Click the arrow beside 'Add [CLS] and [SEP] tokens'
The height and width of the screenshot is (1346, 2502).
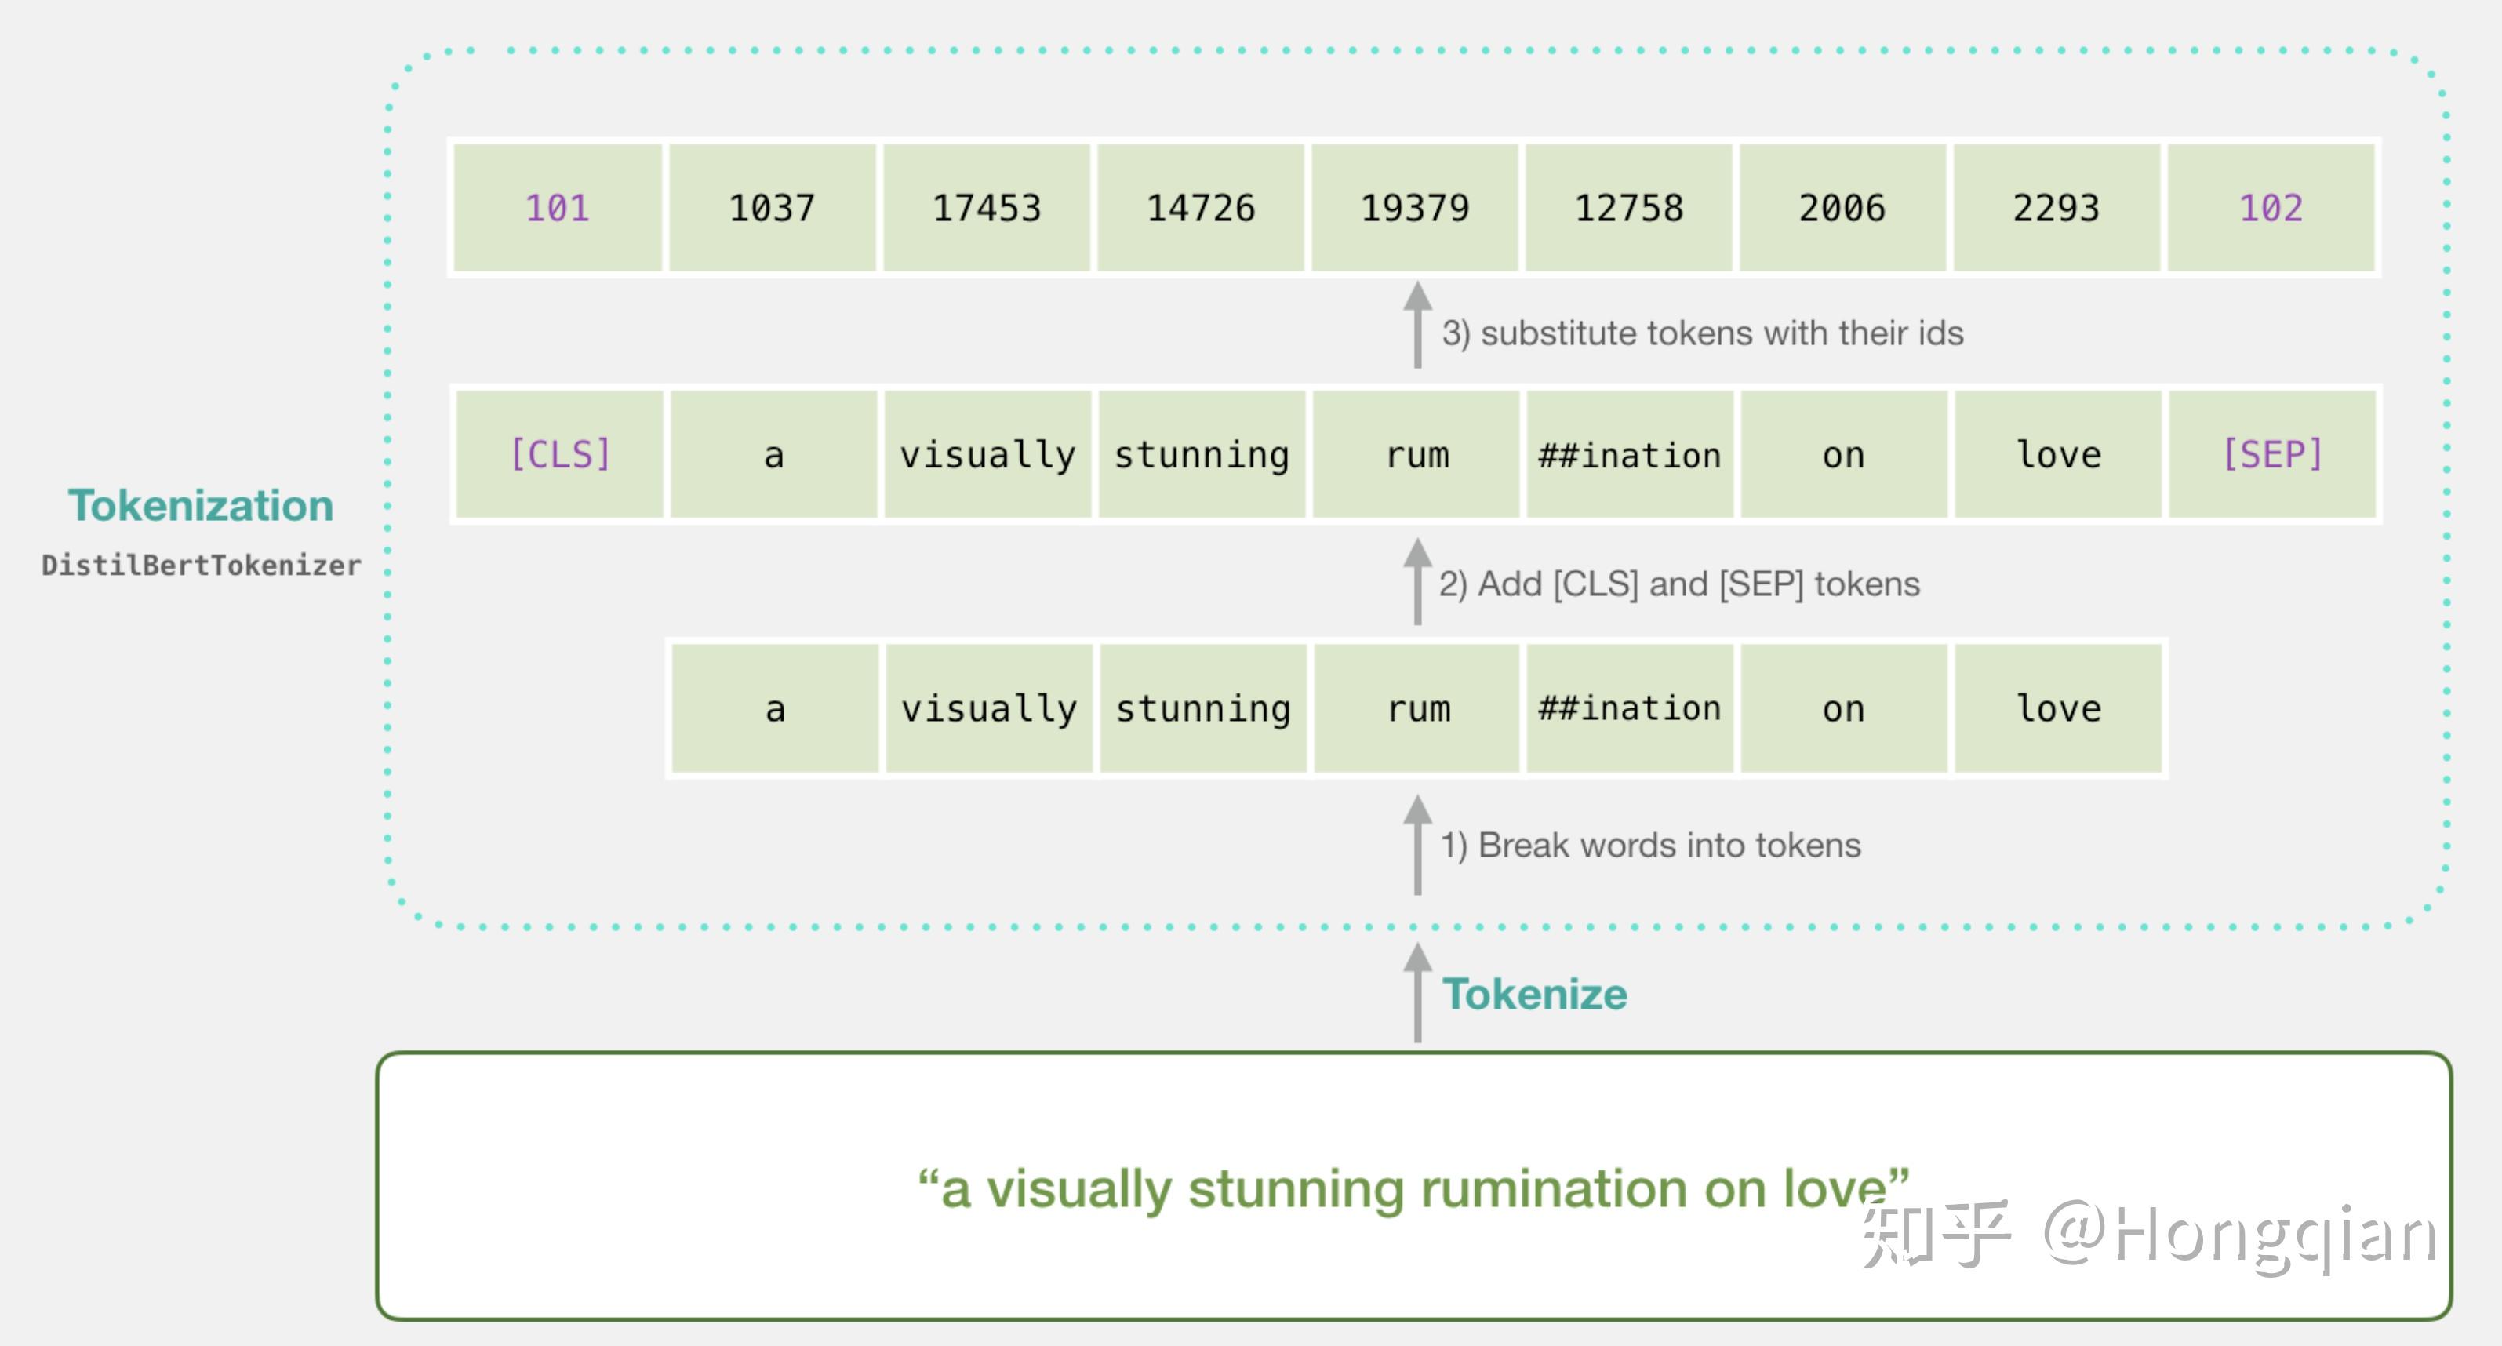tap(1418, 580)
